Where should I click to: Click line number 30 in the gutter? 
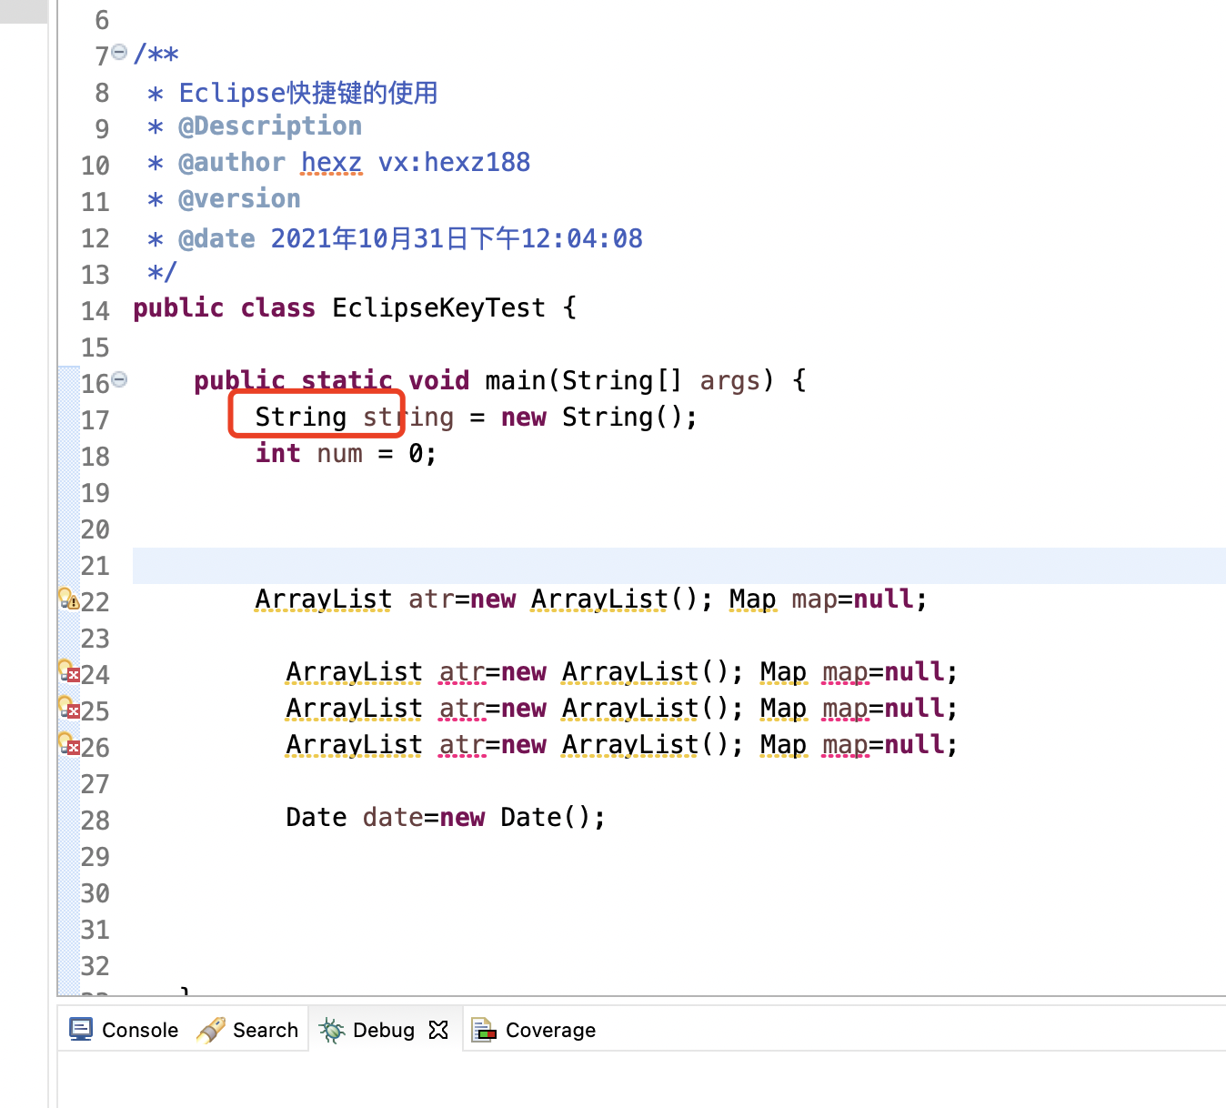coord(95,893)
